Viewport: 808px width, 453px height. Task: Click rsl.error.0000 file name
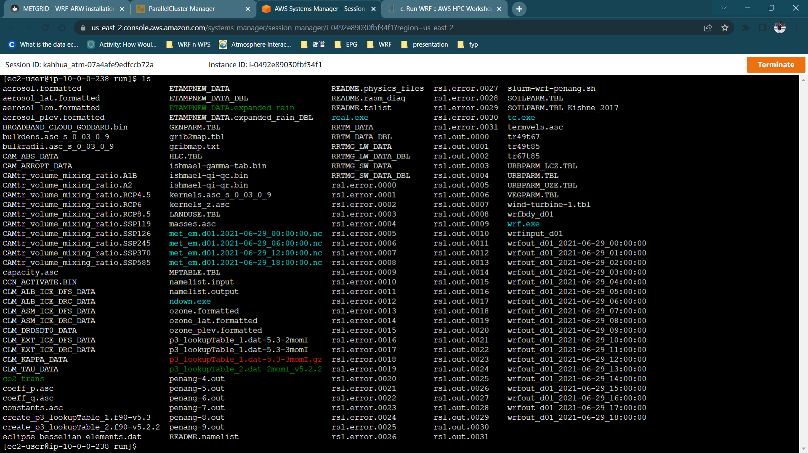point(364,185)
